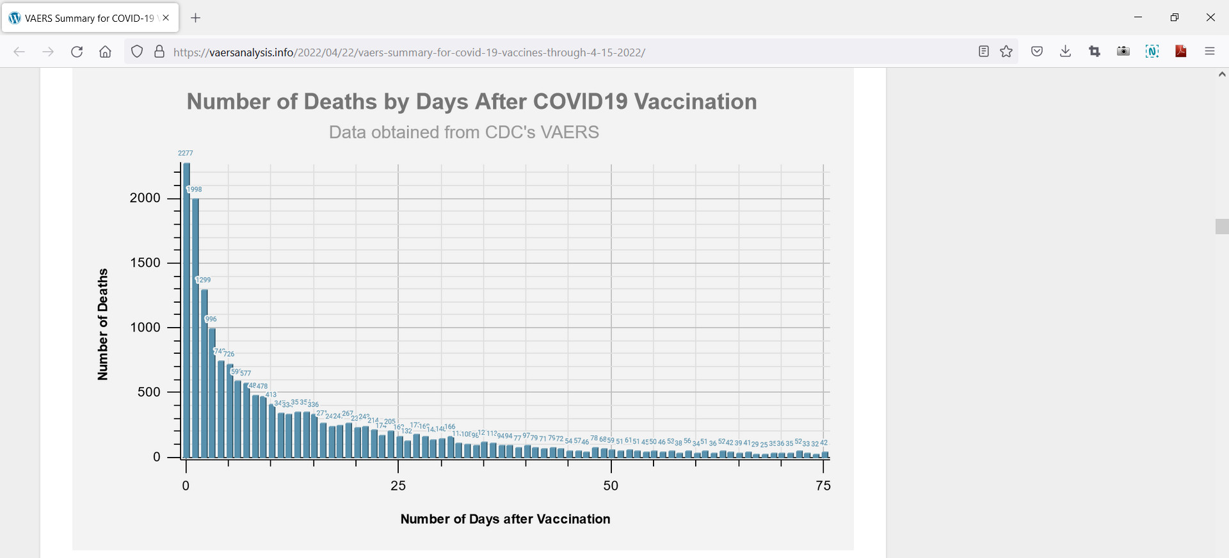
Task: Open the Downloads panel
Action: (x=1065, y=52)
